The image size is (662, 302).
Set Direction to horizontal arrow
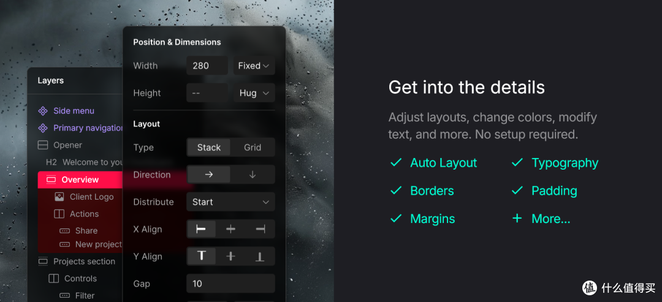[x=209, y=175]
